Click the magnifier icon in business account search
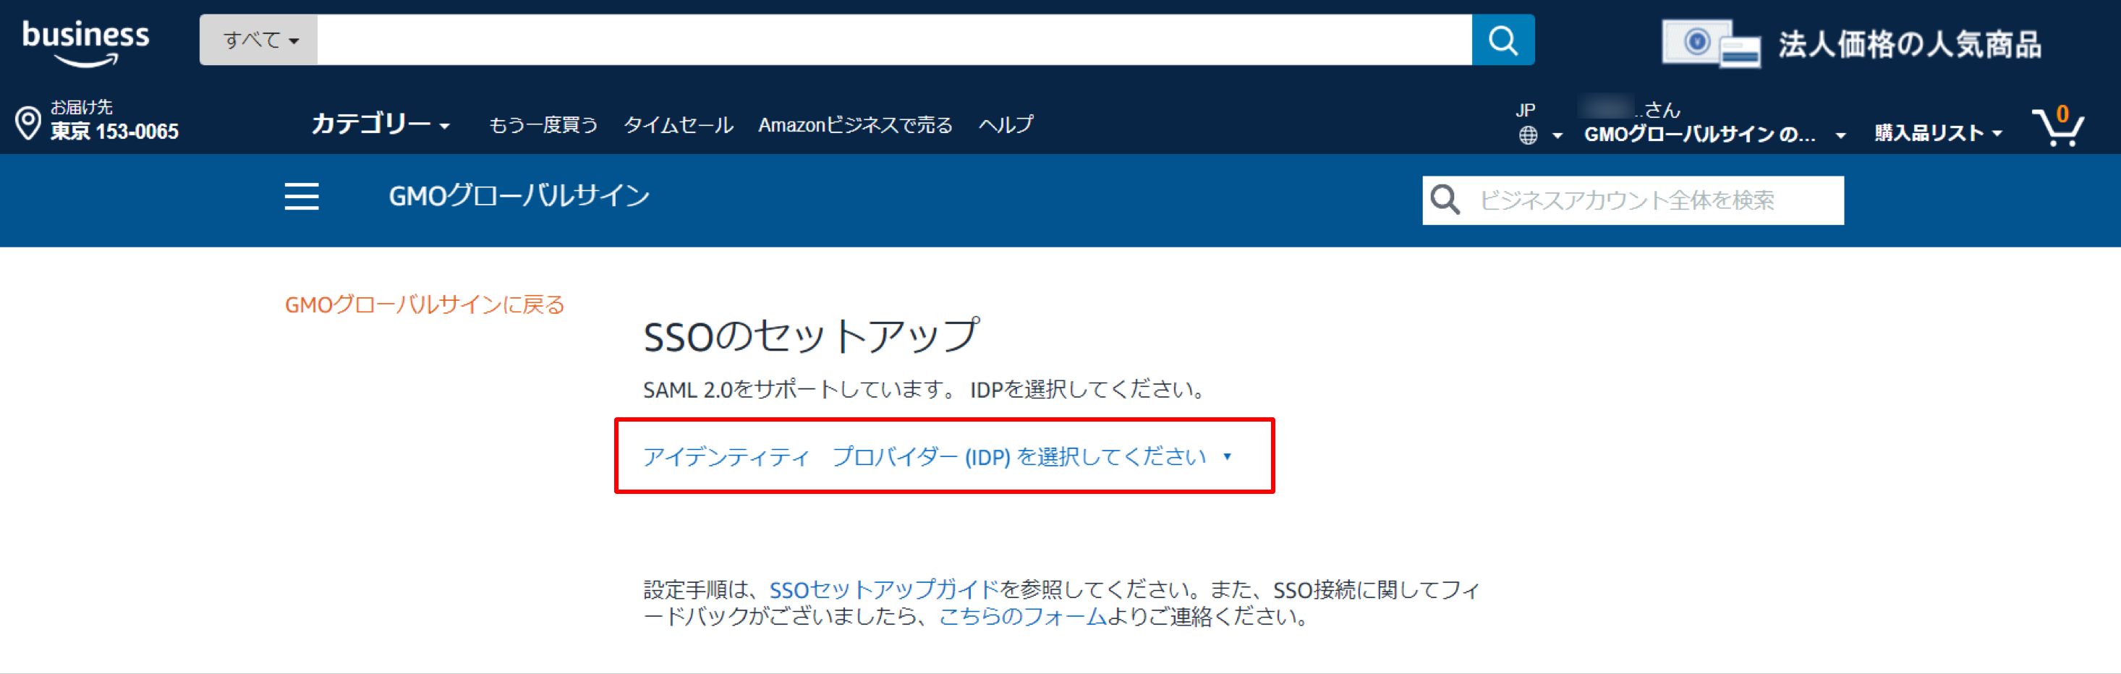Image resolution: width=2121 pixels, height=674 pixels. [x=1445, y=200]
